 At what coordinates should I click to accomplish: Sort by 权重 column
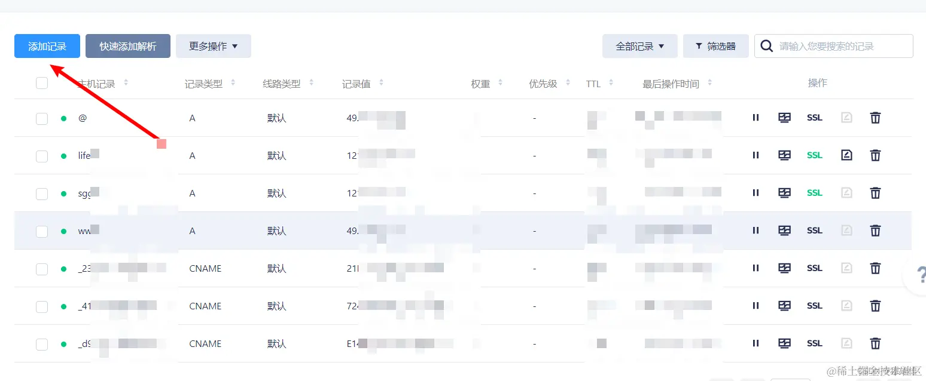pos(500,83)
